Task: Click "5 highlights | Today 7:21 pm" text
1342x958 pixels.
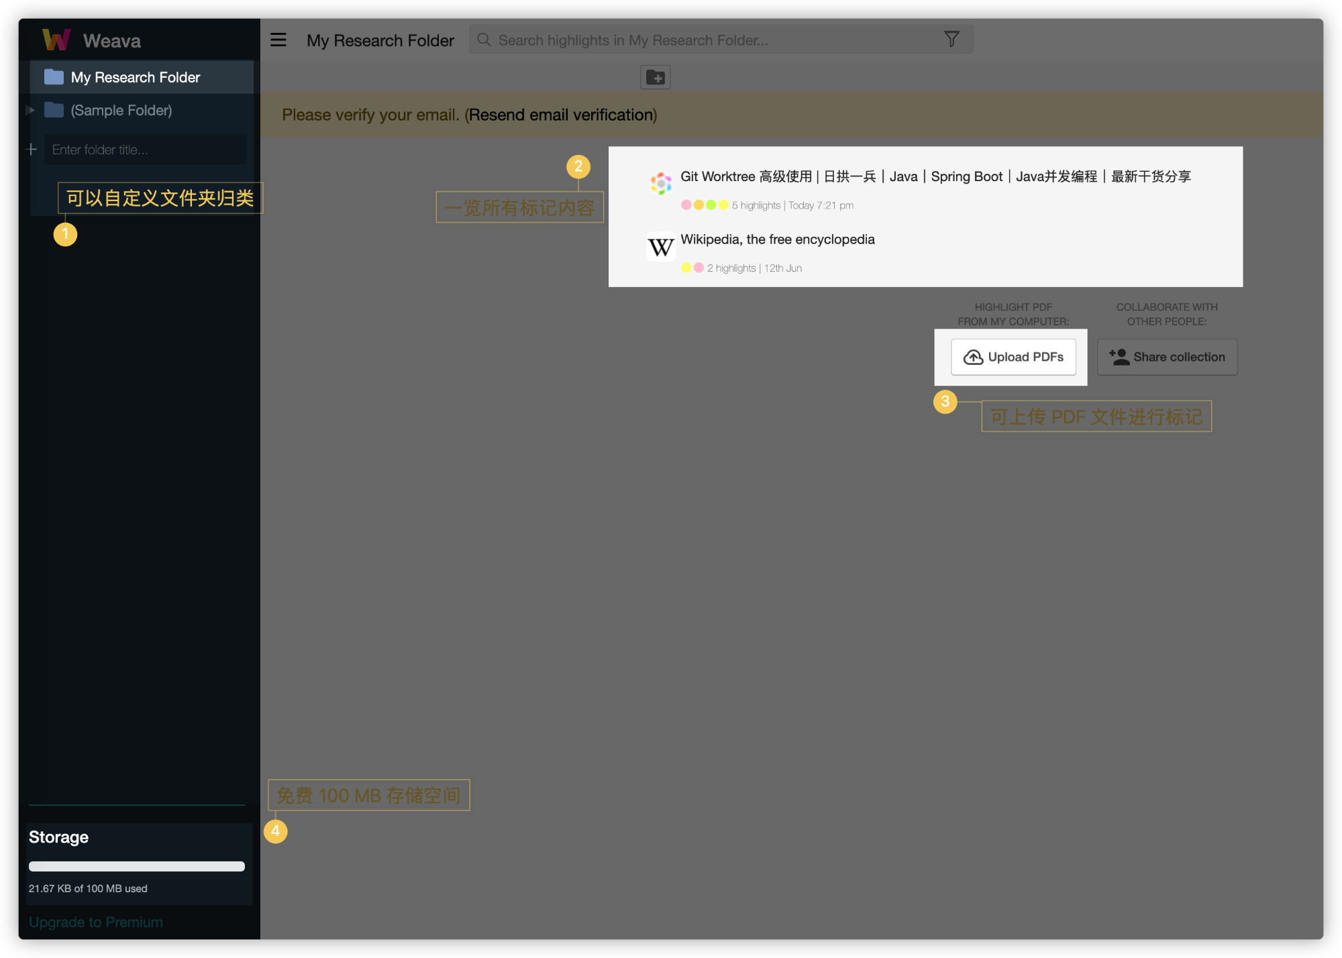Action: point(792,205)
